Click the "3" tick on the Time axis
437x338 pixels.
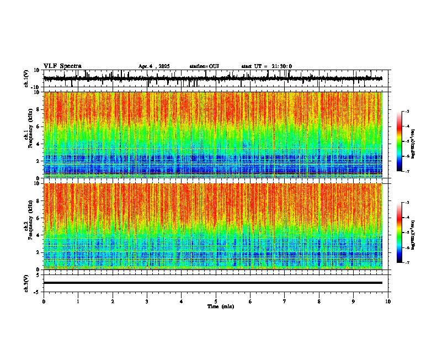click(147, 302)
